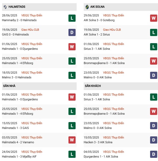Click the W badge for AIK Solna 3 - 0 Goteborg
The height and width of the screenshot is (161, 158).
[x=154, y=18]
